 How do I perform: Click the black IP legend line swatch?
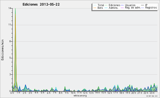143,5
